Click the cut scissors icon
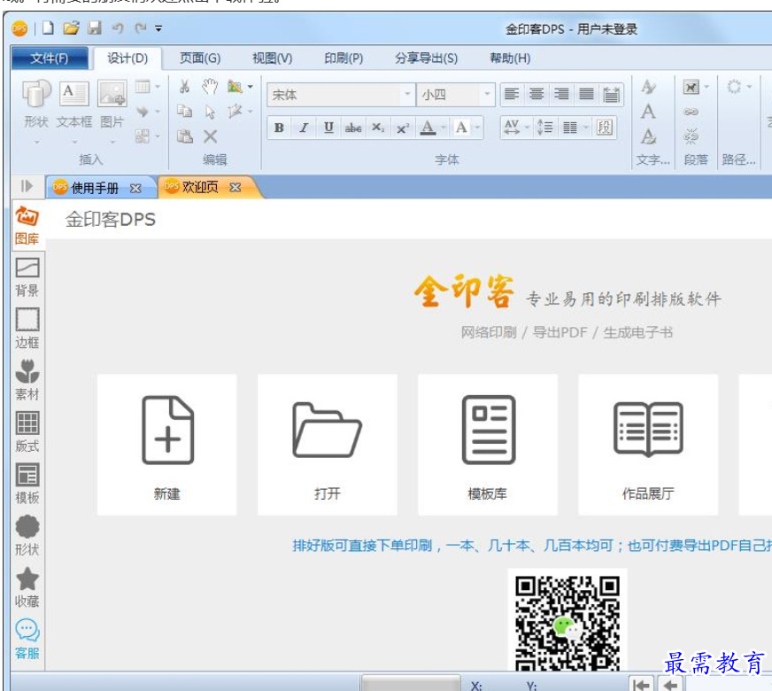The height and width of the screenshot is (691, 772). [185, 87]
